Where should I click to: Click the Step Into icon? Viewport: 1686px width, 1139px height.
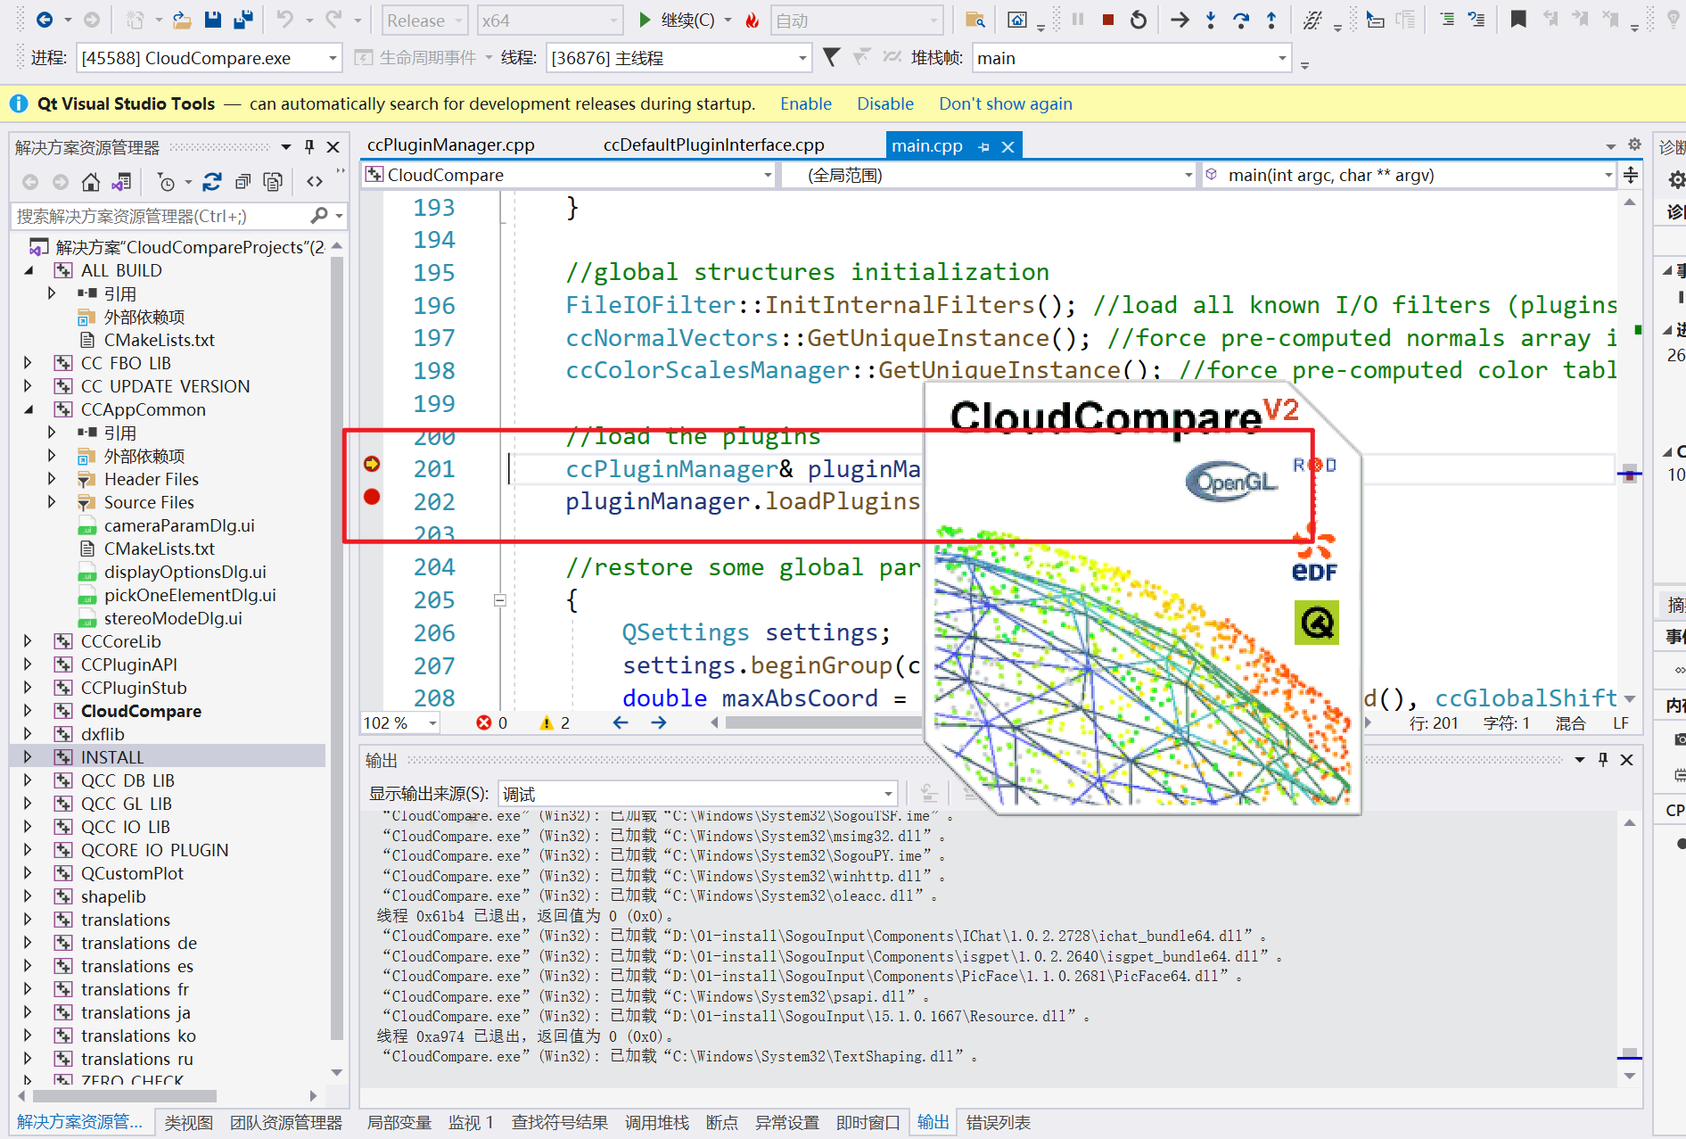[1210, 20]
